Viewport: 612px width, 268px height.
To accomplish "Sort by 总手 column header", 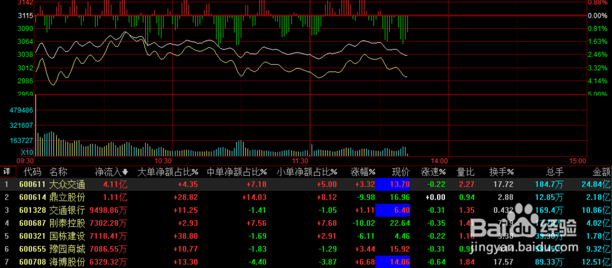I will (554, 171).
